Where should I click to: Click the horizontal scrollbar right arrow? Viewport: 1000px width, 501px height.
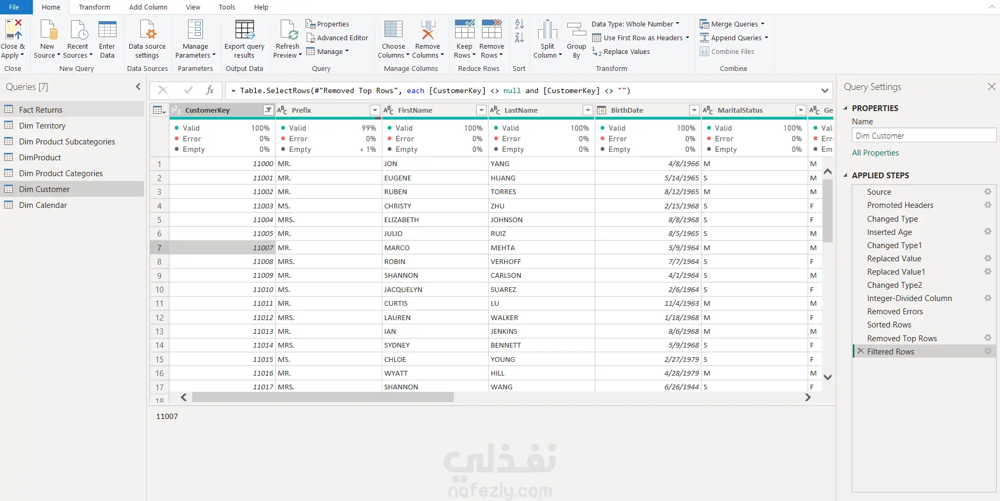808,397
